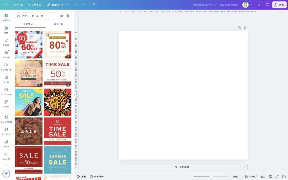288x180 pixels.
Task: Duplicate the page using the copy icon
Action: coord(239,28)
